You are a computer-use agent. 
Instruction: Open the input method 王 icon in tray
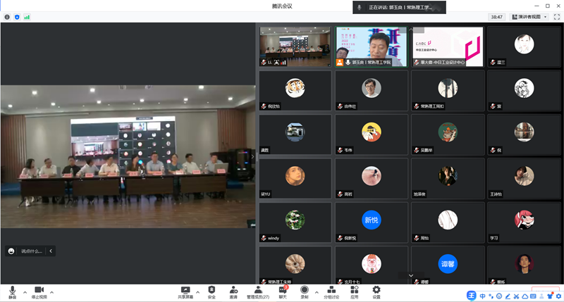[471, 296]
